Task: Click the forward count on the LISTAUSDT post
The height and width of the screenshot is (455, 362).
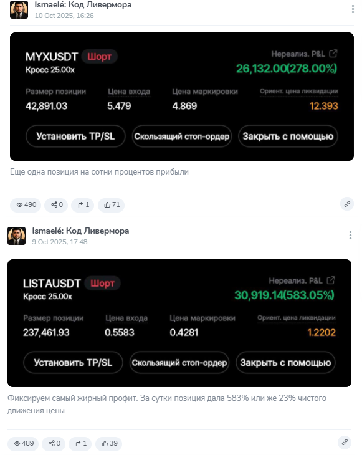Action: pyautogui.click(x=80, y=444)
